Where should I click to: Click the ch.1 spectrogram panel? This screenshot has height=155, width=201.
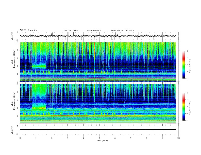click(x=98, y=62)
